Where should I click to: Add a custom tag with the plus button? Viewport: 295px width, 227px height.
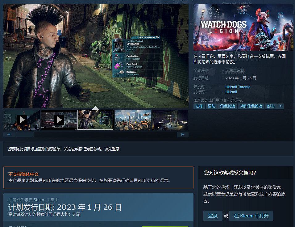(x=280, y=106)
